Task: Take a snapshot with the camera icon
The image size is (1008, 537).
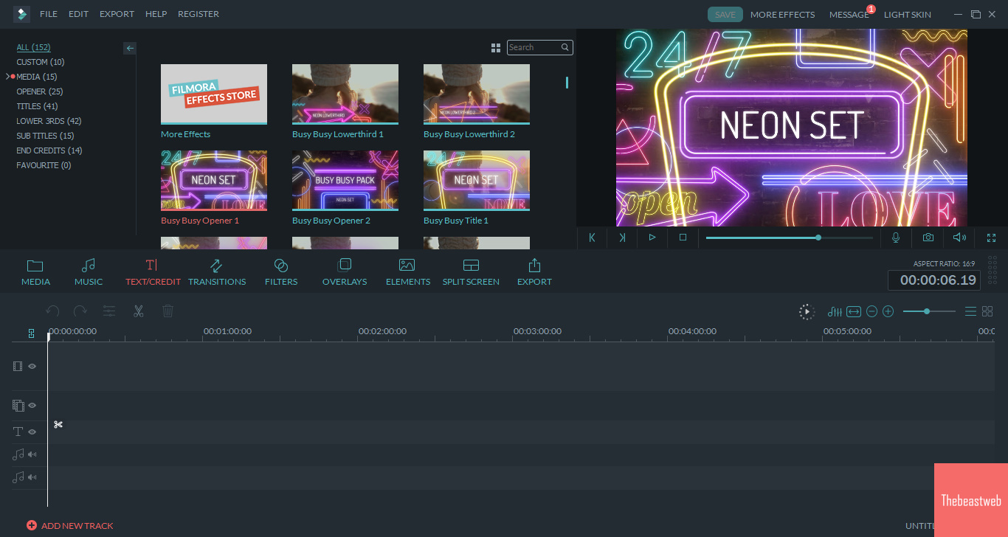Action: [928, 238]
